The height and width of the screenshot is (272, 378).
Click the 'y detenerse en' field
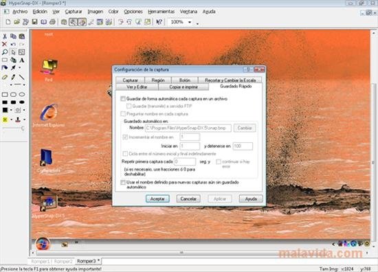pyautogui.click(x=243, y=146)
